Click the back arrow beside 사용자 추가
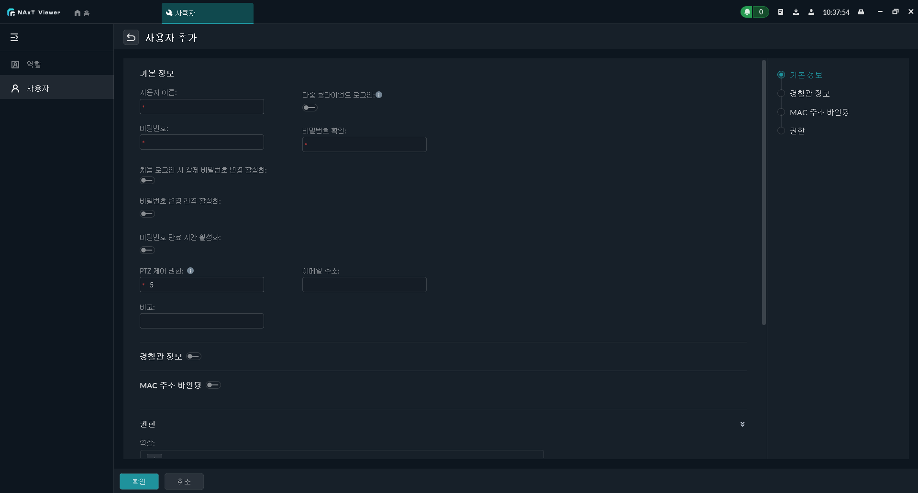Viewport: 918px width, 493px height. point(131,37)
